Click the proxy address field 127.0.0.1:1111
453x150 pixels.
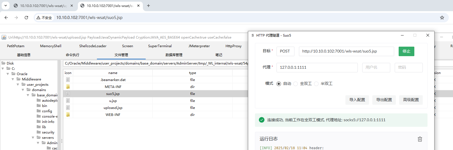click(317, 68)
